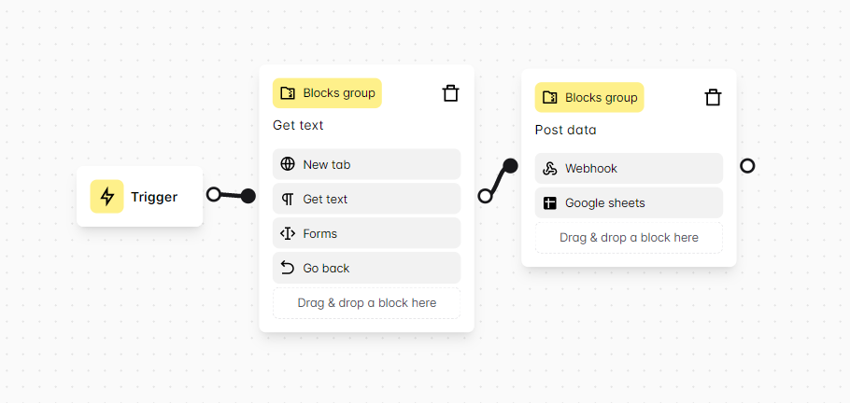Select the Go back block
Viewport: 850px width, 403px height.
coord(366,268)
